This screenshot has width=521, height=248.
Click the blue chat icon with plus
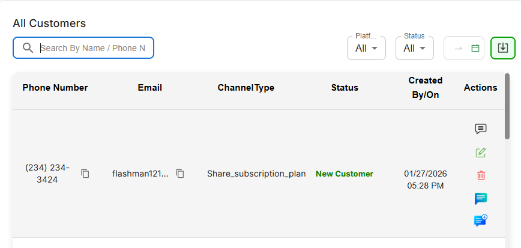[x=481, y=220]
